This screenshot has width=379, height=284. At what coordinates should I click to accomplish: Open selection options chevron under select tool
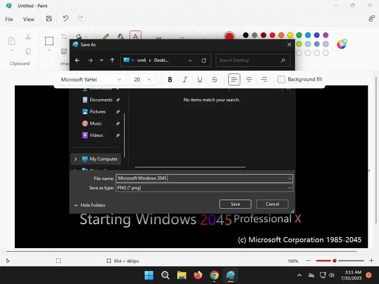(x=49, y=50)
